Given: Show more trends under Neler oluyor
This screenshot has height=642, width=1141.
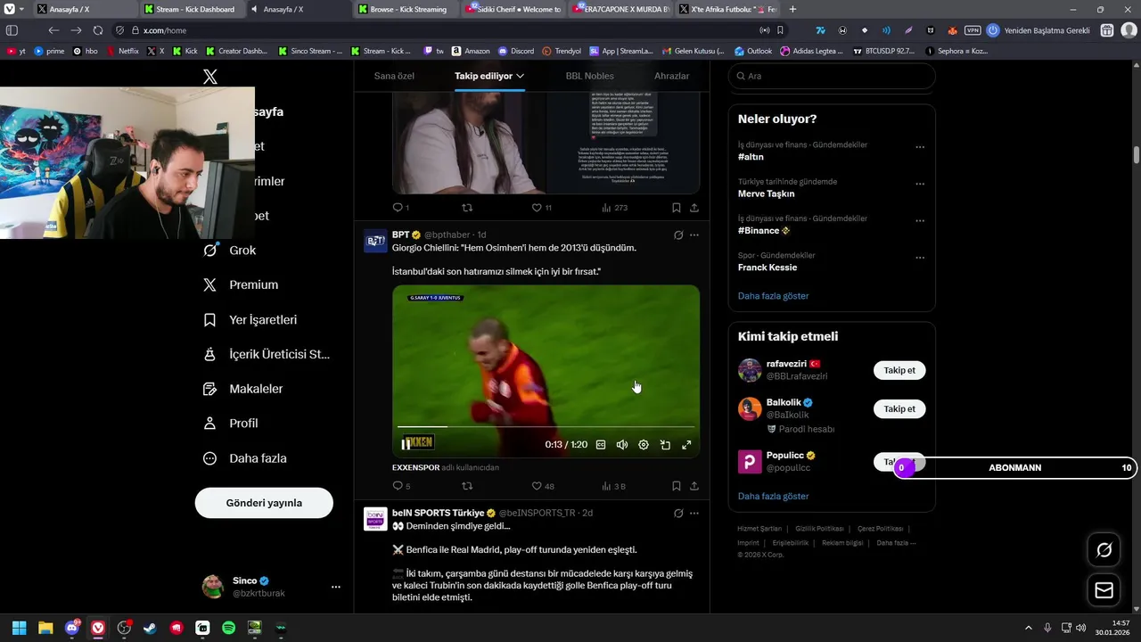Looking at the screenshot, I should click(x=774, y=296).
